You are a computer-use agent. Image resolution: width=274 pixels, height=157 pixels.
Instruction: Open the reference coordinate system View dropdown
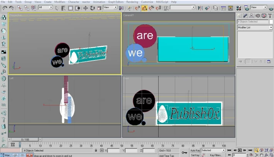tap(110, 7)
